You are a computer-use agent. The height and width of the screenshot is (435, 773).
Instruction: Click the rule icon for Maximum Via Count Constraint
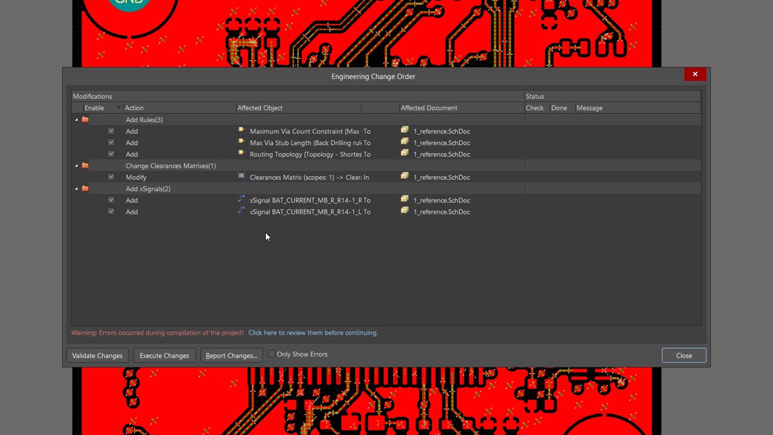(x=242, y=130)
